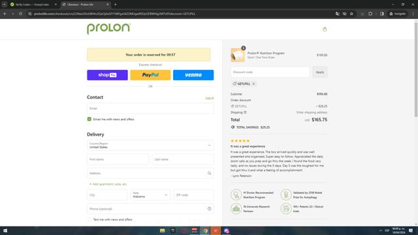Show hidden system tray icons
Image resolution: width=418 pixels, height=235 pixels.
click(381, 230)
